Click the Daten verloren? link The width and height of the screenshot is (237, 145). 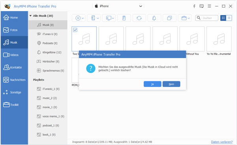click(222, 142)
